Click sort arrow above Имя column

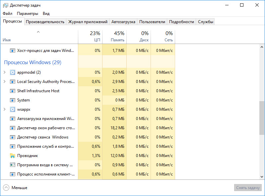click(38, 32)
